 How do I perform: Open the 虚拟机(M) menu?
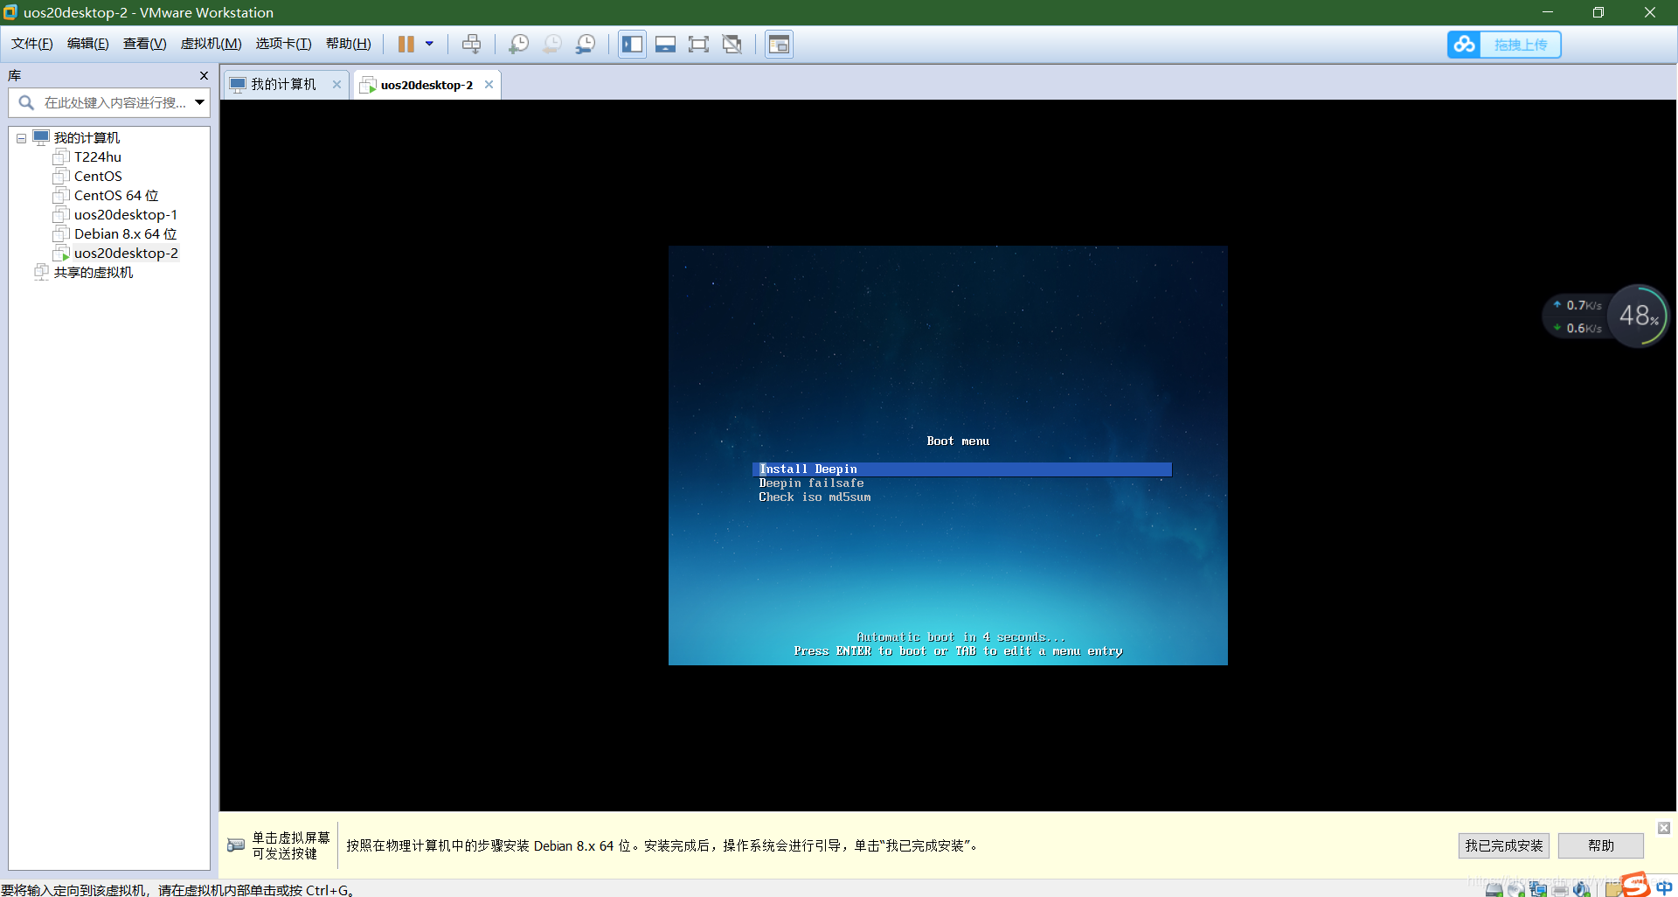click(211, 44)
